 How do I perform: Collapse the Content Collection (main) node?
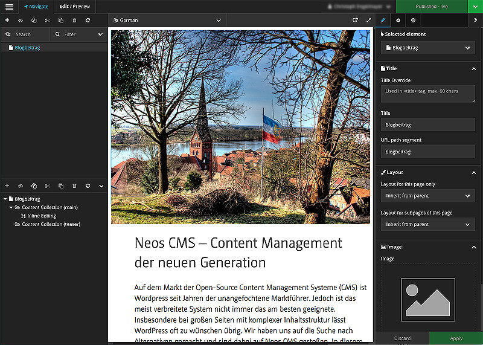coord(11,207)
